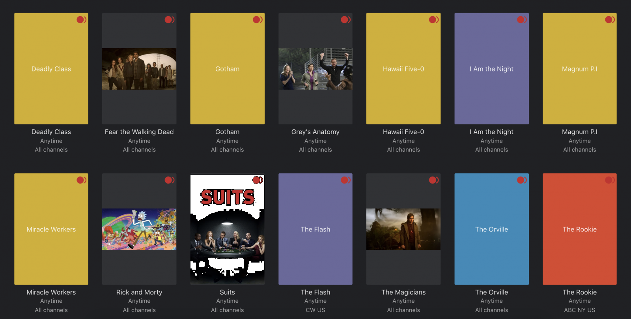Click the recording icon on Suits poster
The height and width of the screenshot is (319, 631).
point(258,180)
